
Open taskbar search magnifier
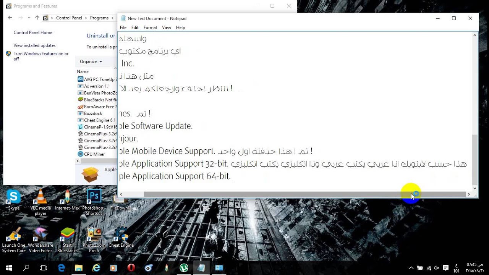click(26, 268)
